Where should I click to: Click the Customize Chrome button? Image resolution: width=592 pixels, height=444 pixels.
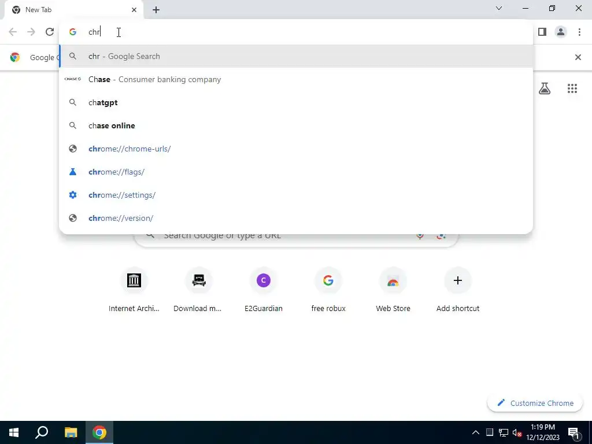pos(535,403)
